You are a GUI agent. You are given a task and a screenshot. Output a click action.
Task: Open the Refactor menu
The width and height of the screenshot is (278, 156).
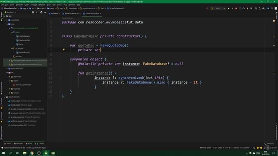tap(42, 5)
